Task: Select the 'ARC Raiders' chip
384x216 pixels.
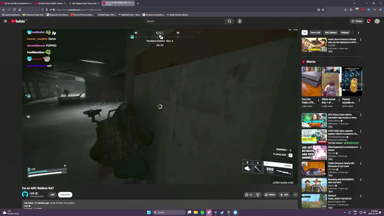Action: pos(331,32)
